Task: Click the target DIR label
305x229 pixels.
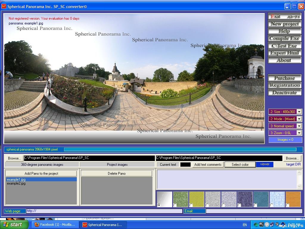Action: click(x=293, y=164)
